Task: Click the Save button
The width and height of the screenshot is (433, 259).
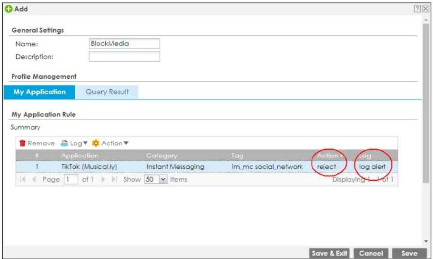Action: [409, 253]
